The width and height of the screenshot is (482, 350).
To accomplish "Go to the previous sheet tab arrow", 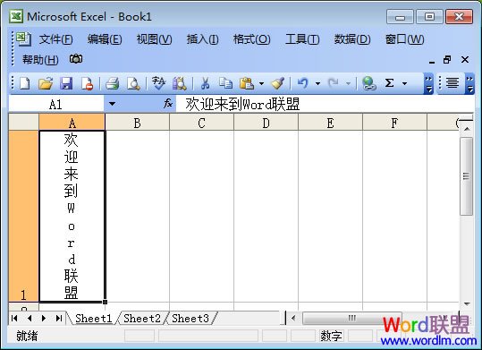I will (x=30, y=319).
